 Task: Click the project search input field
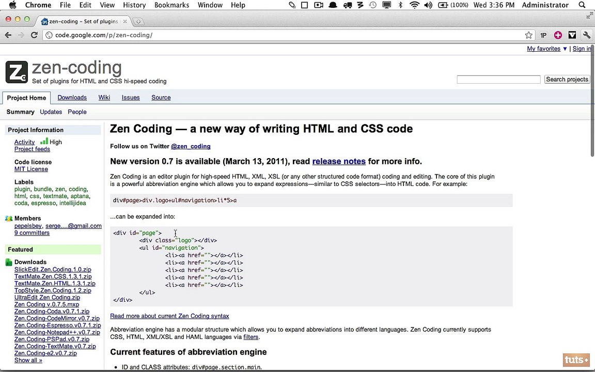498,80
